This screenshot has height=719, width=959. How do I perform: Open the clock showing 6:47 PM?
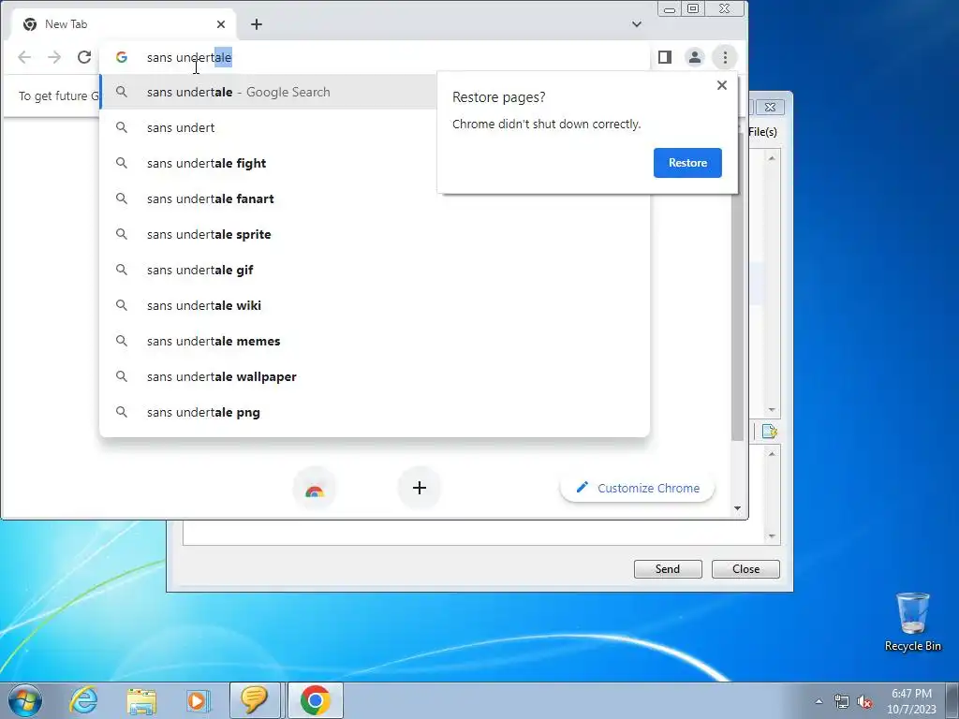[x=911, y=701]
